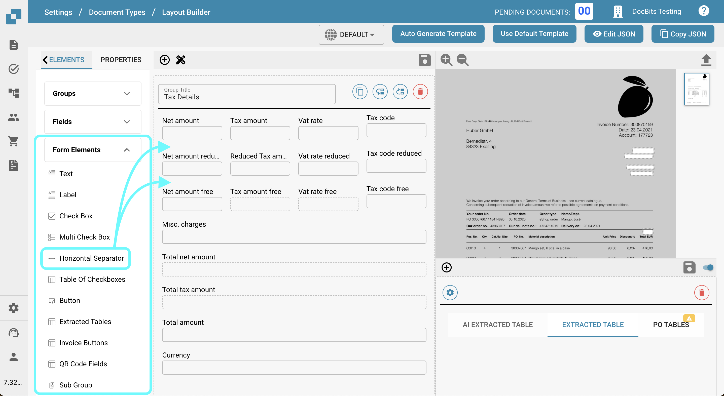Expand the Fields section
The height and width of the screenshot is (396, 724).
(93, 122)
